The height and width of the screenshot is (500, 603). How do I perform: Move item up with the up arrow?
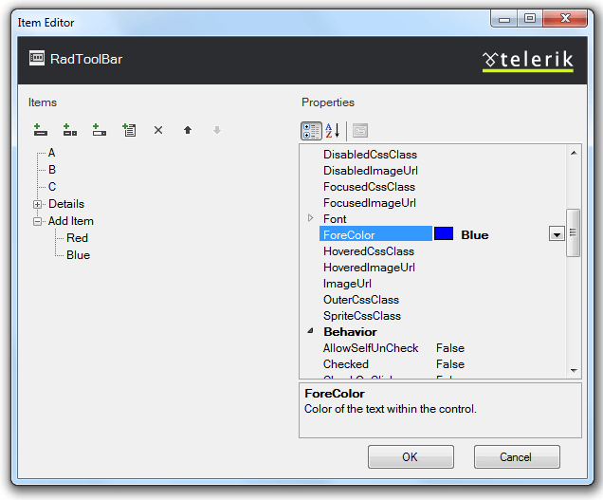point(188,130)
